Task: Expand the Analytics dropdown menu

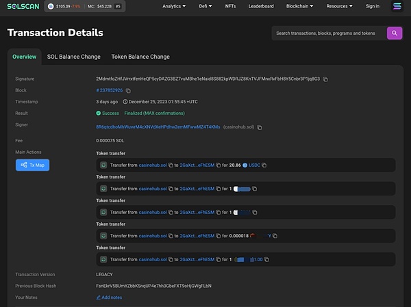Action: coord(175,6)
